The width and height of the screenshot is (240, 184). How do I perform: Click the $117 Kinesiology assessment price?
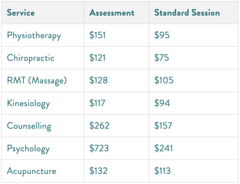pos(97,103)
